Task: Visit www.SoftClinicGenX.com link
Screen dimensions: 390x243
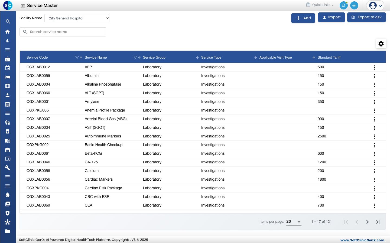Action: pyautogui.click(x=362, y=240)
